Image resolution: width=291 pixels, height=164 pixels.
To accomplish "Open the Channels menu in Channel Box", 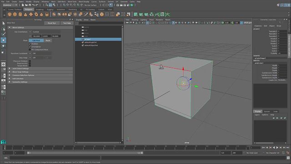I will tap(258, 26).
